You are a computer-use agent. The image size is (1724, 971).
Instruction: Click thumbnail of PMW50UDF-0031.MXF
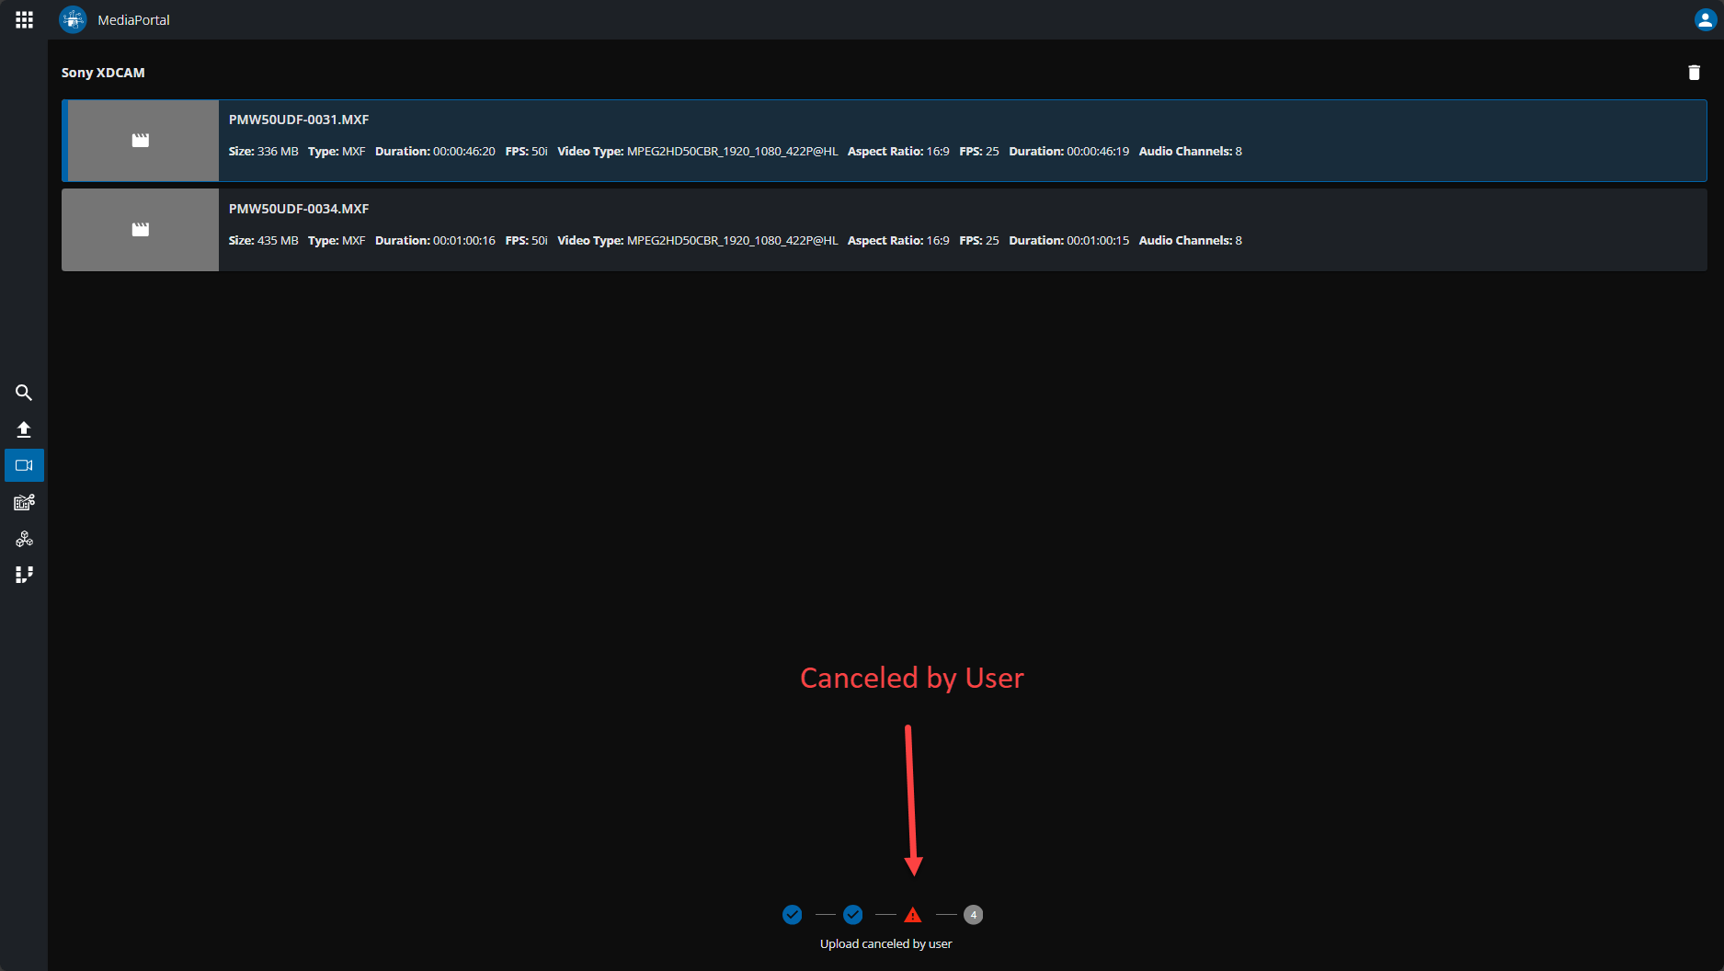pos(141,140)
